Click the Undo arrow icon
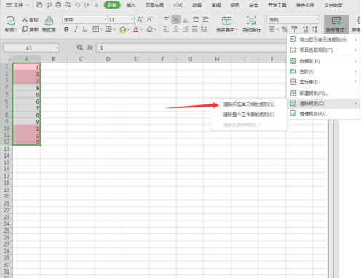 point(78,5)
